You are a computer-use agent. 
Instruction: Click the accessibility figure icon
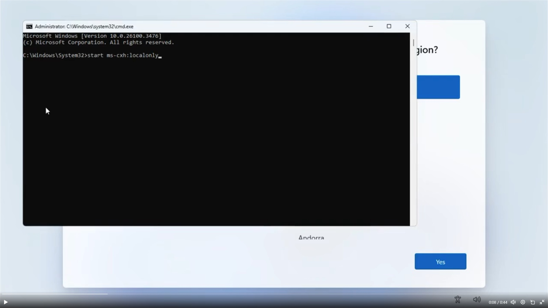pos(458,299)
